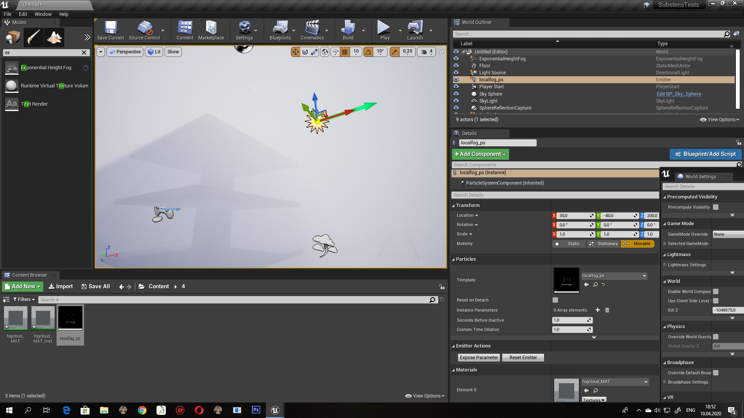The height and width of the screenshot is (418, 744).
Task: Click Reset Emitter button
Action: (x=523, y=358)
